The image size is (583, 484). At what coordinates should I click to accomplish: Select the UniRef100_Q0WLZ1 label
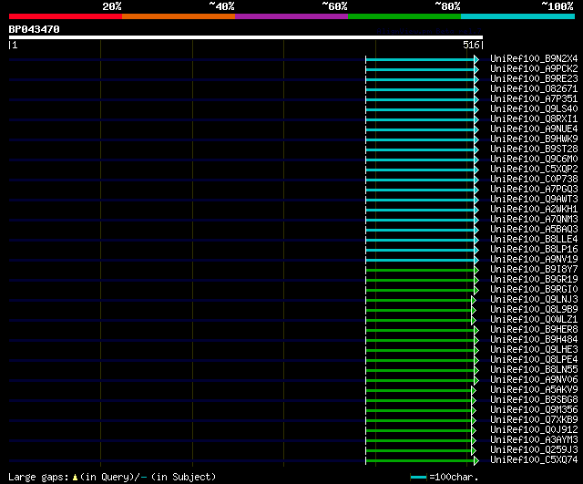click(534, 320)
